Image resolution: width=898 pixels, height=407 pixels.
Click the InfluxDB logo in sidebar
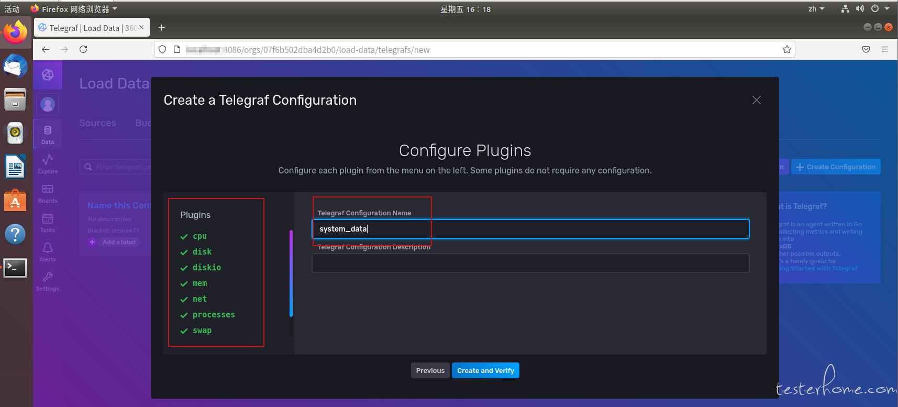pos(48,75)
